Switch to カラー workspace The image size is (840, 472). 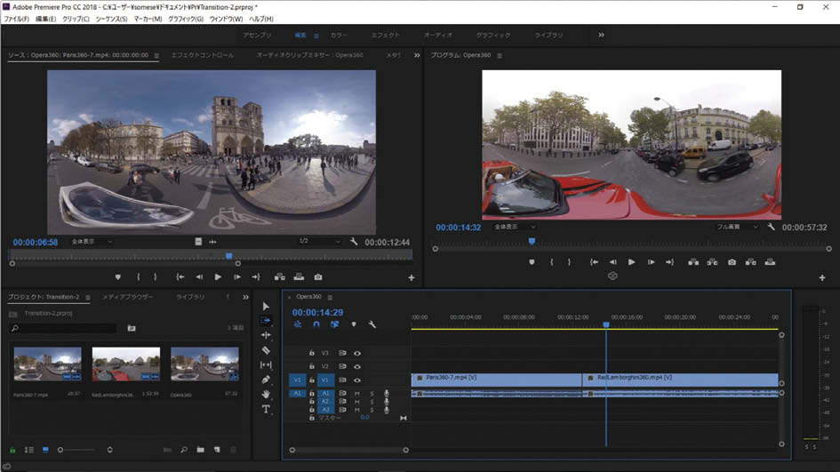[x=339, y=35]
